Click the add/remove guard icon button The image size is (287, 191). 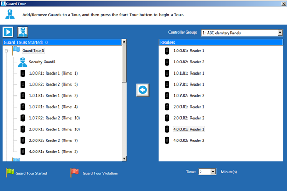(23, 32)
